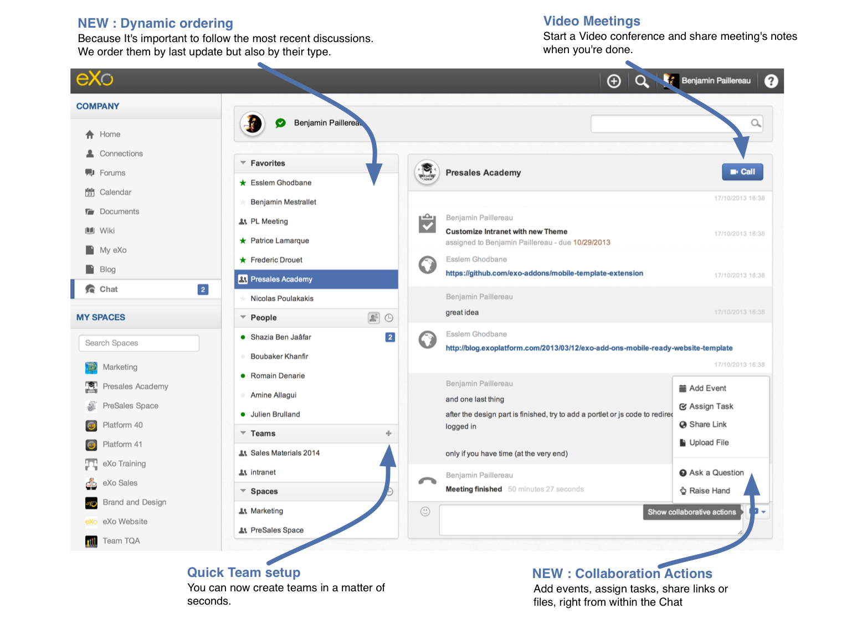
Task: Open chat with Amine Allagui
Action: (316, 395)
